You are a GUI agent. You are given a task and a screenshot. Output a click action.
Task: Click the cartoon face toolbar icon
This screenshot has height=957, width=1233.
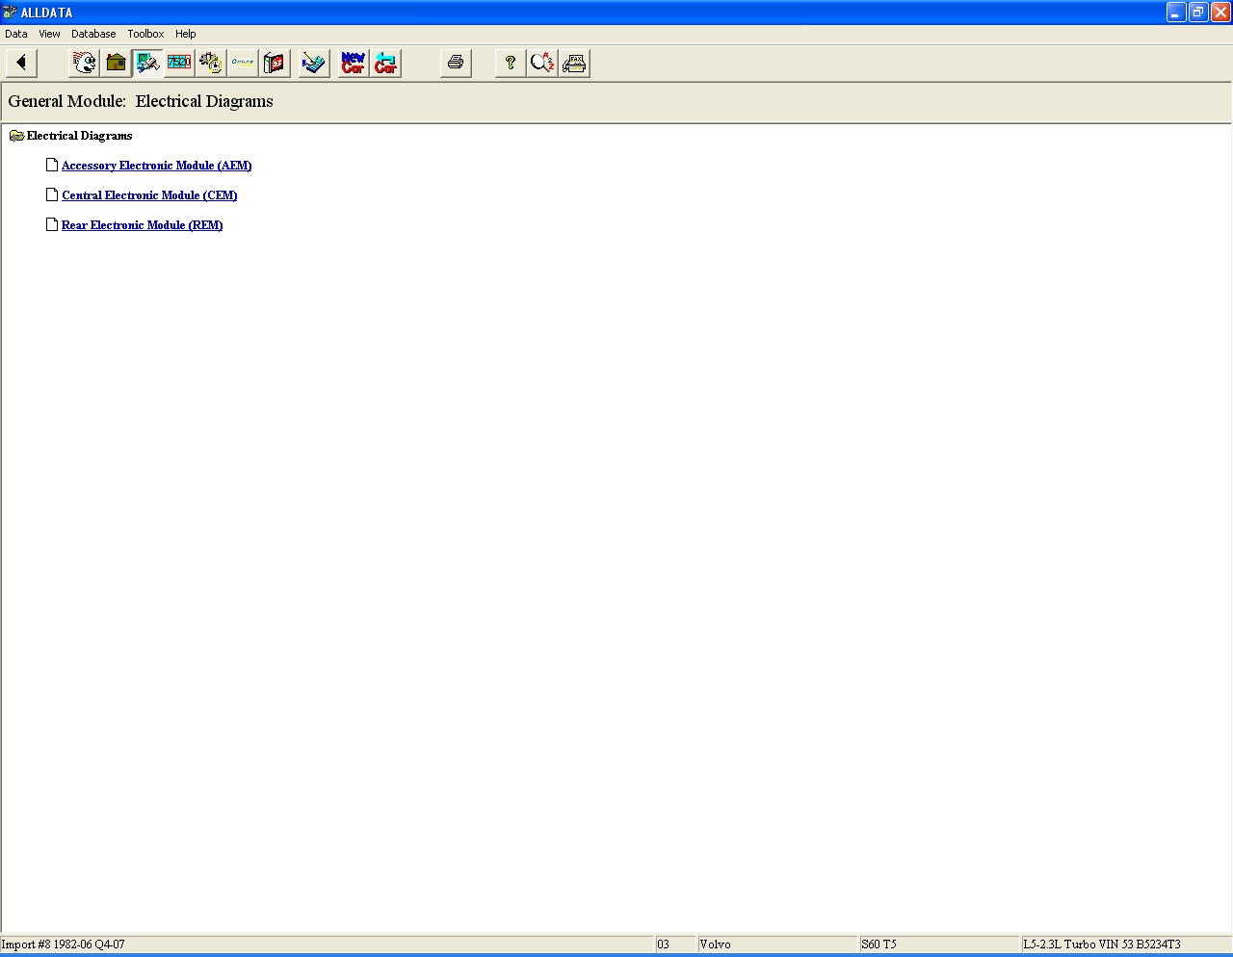(85, 64)
